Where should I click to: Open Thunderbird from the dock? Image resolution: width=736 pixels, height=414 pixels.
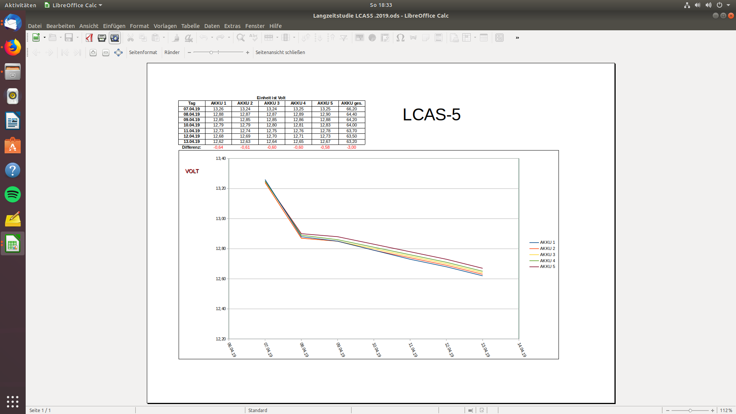point(13,23)
